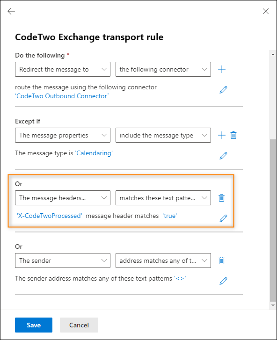Delete the sender address exception
The width and height of the screenshot is (277, 340).
pos(221,260)
